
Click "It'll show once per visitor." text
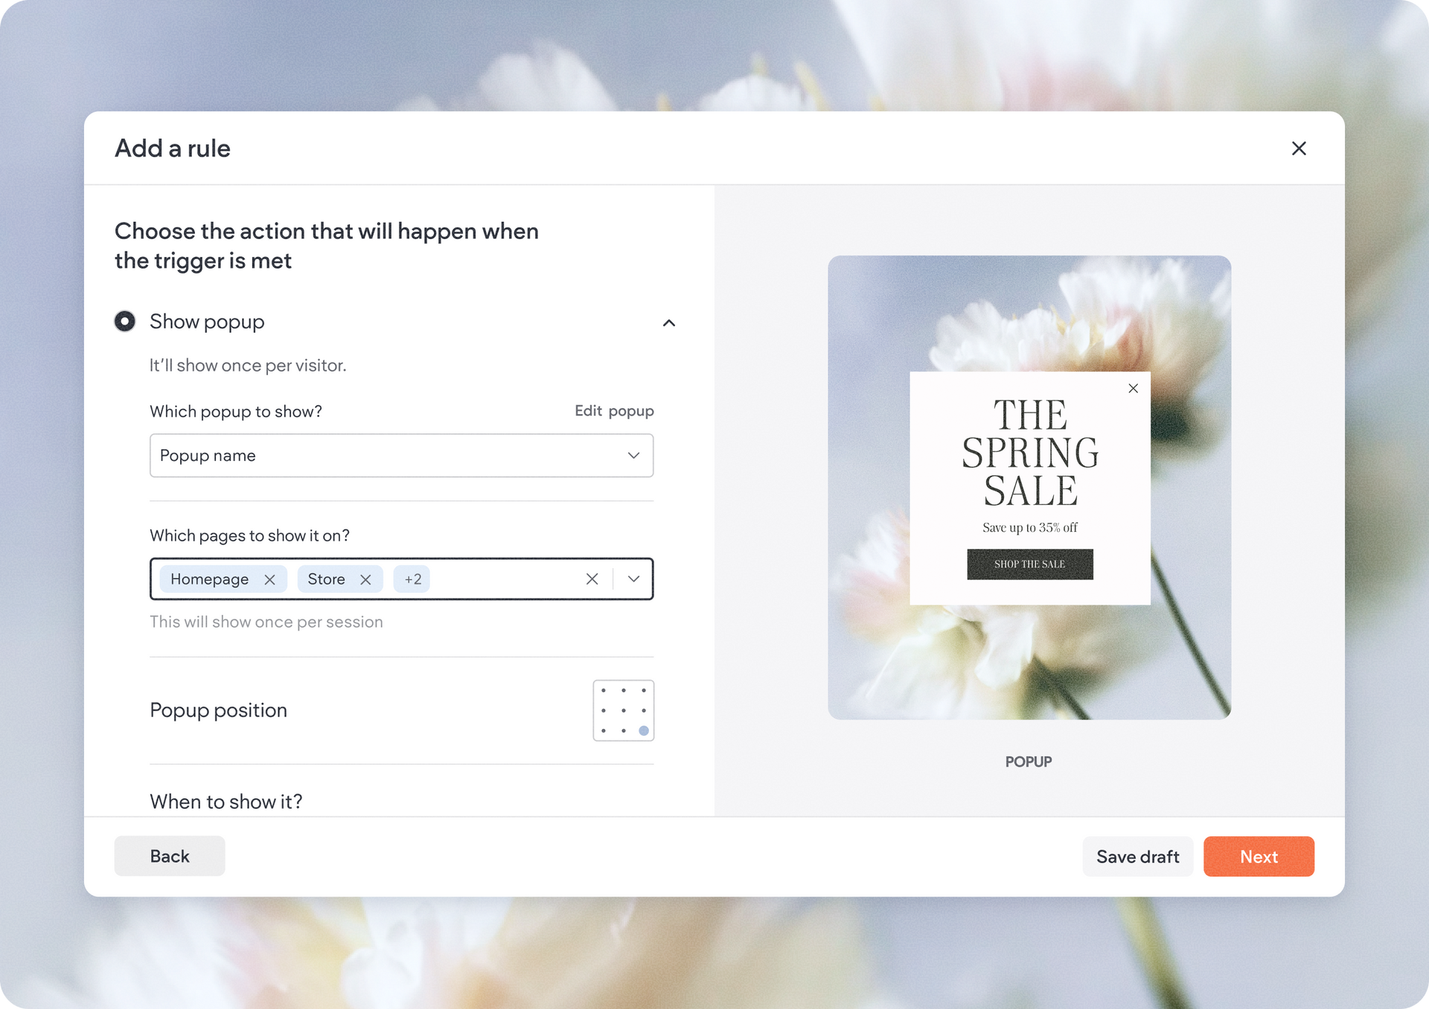(x=248, y=366)
